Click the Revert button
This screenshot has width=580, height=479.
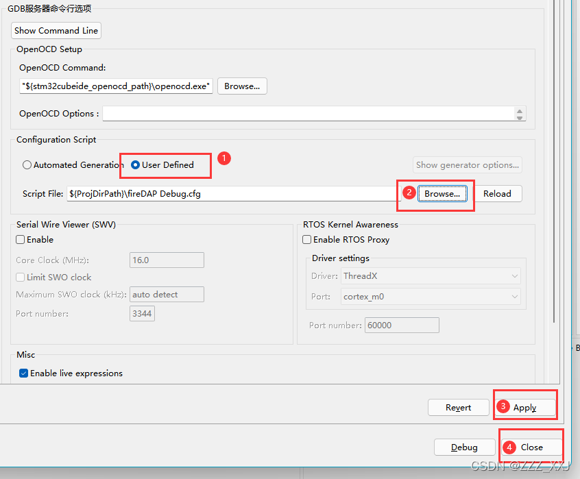tap(458, 407)
